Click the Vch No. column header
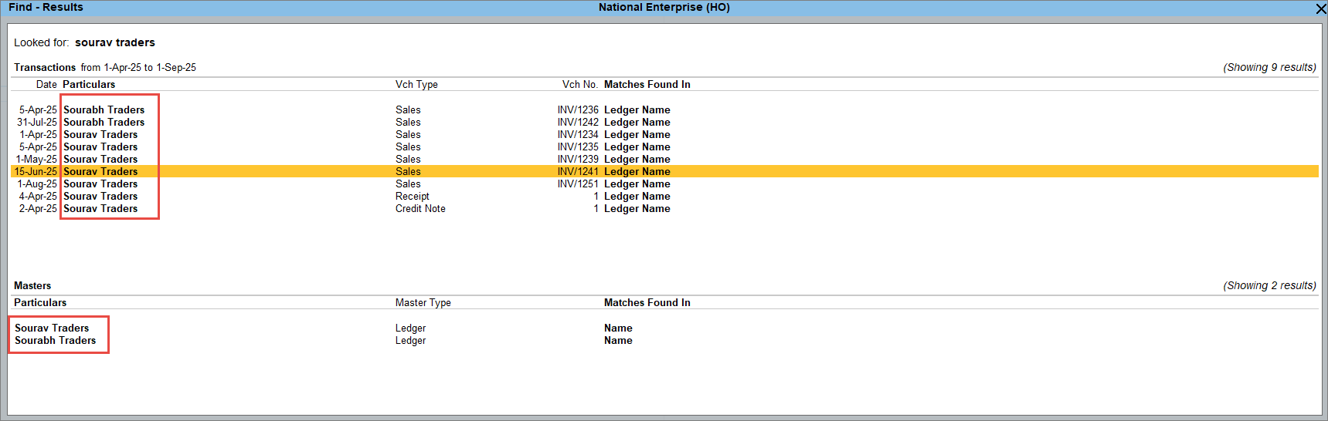The height and width of the screenshot is (421, 1328). [579, 85]
